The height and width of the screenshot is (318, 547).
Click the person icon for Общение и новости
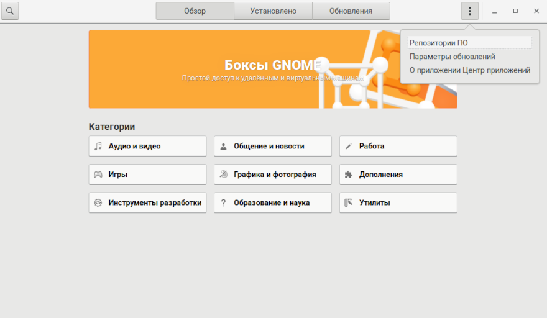click(x=224, y=147)
